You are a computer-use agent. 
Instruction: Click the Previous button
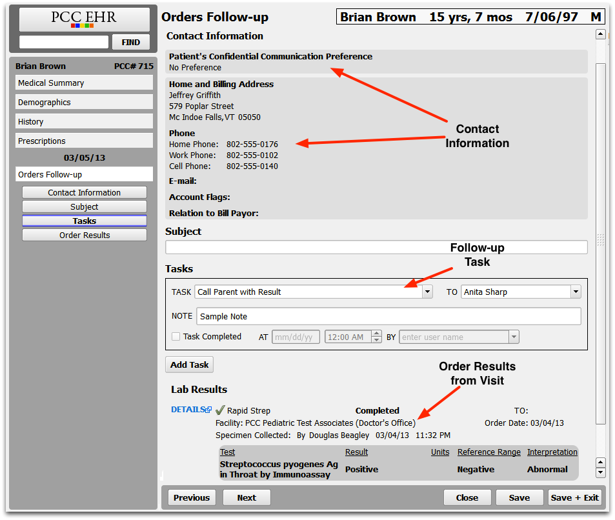click(x=192, y=497)
